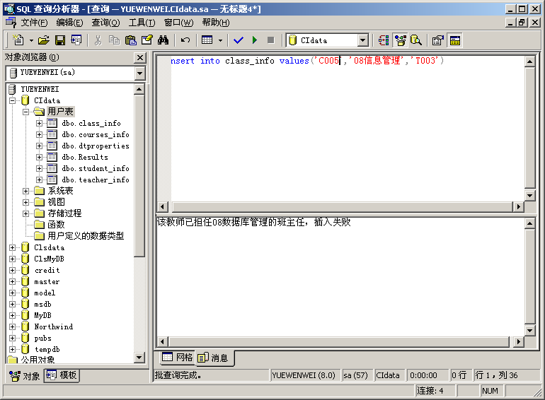This screenshot has width=545, height=400.
Task: Click the Undo arrow icon
Action: coord(185,40)
